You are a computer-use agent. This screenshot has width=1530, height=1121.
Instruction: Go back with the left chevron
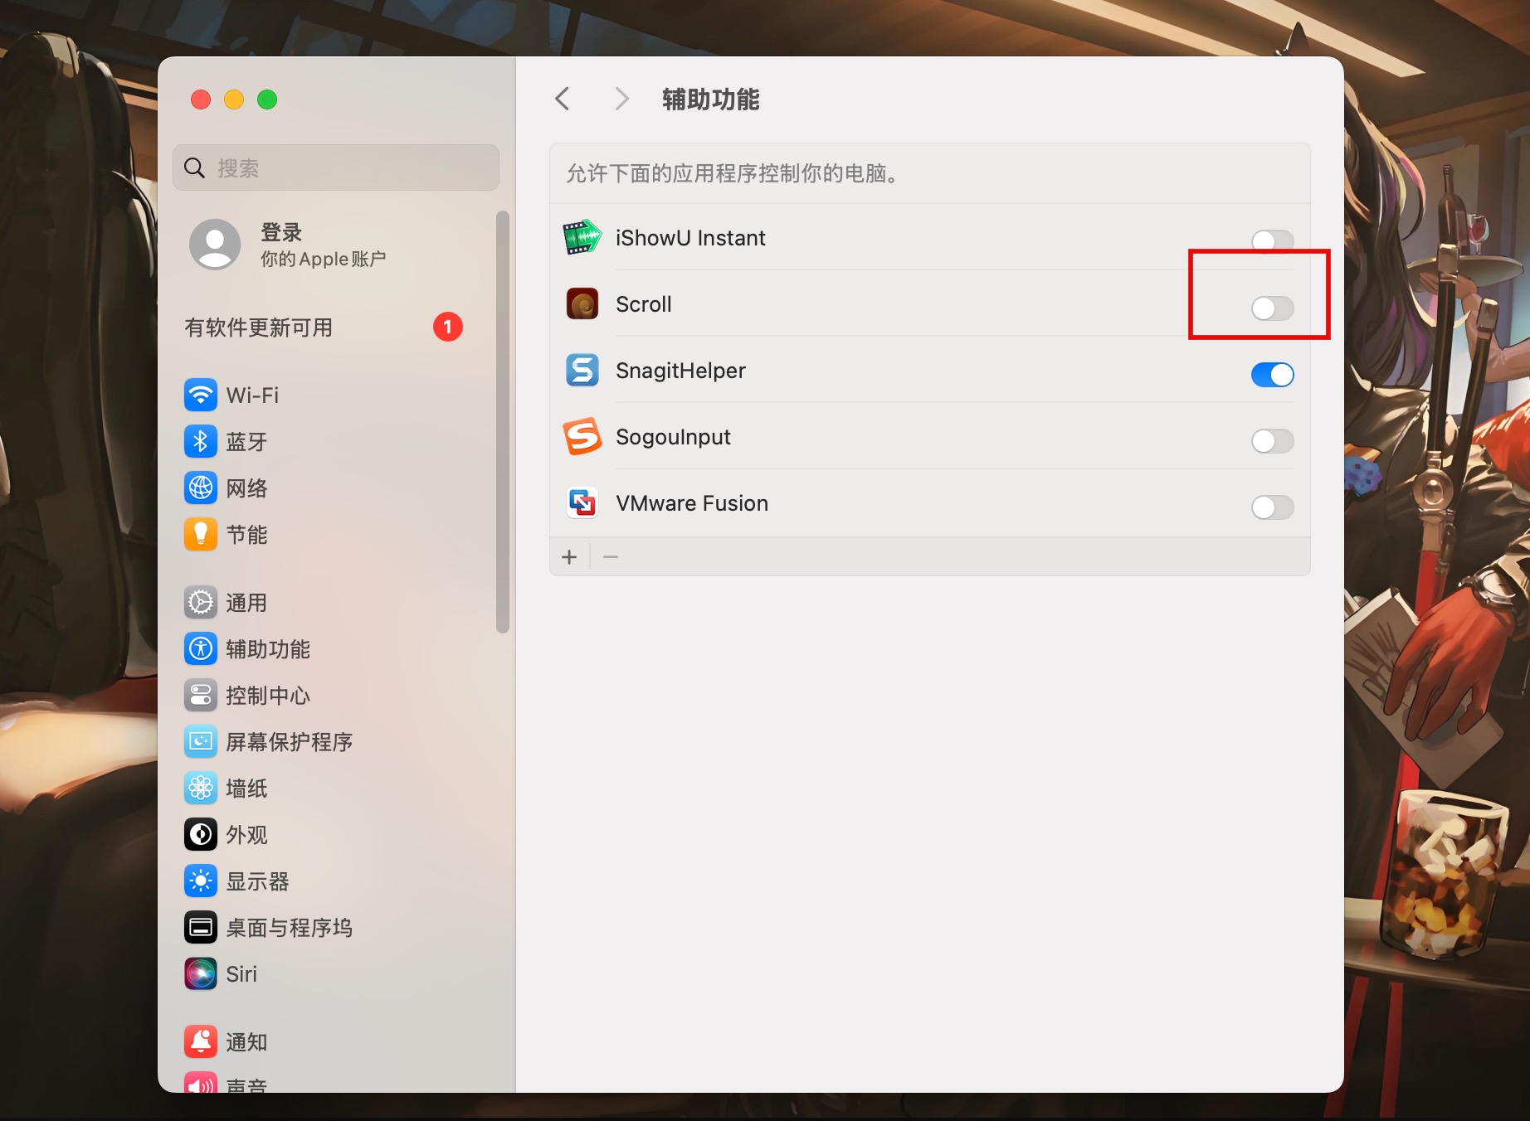563,99
